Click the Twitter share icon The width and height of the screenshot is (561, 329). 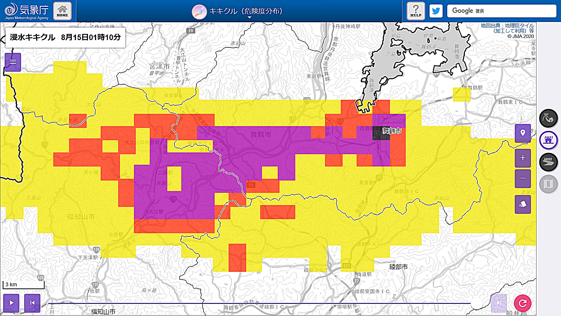436,11
